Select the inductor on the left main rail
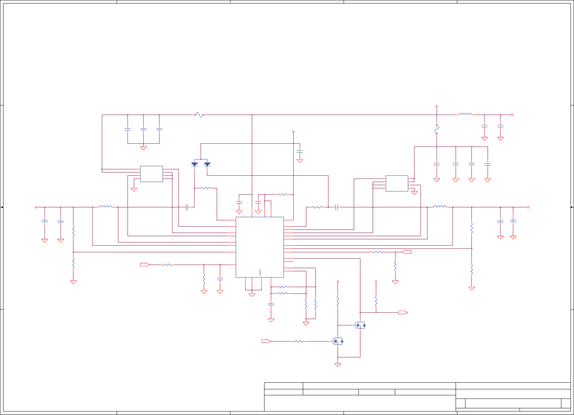This screenshot has width=574, height=415. [105, 207]
